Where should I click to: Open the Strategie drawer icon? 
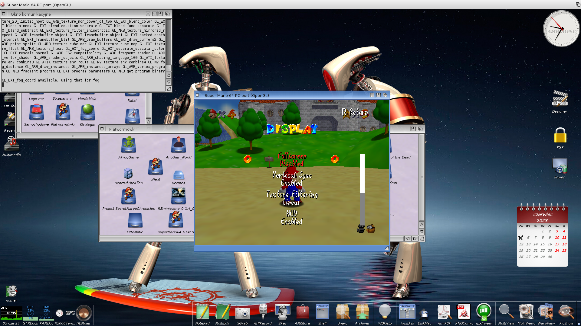click(87, 112)
